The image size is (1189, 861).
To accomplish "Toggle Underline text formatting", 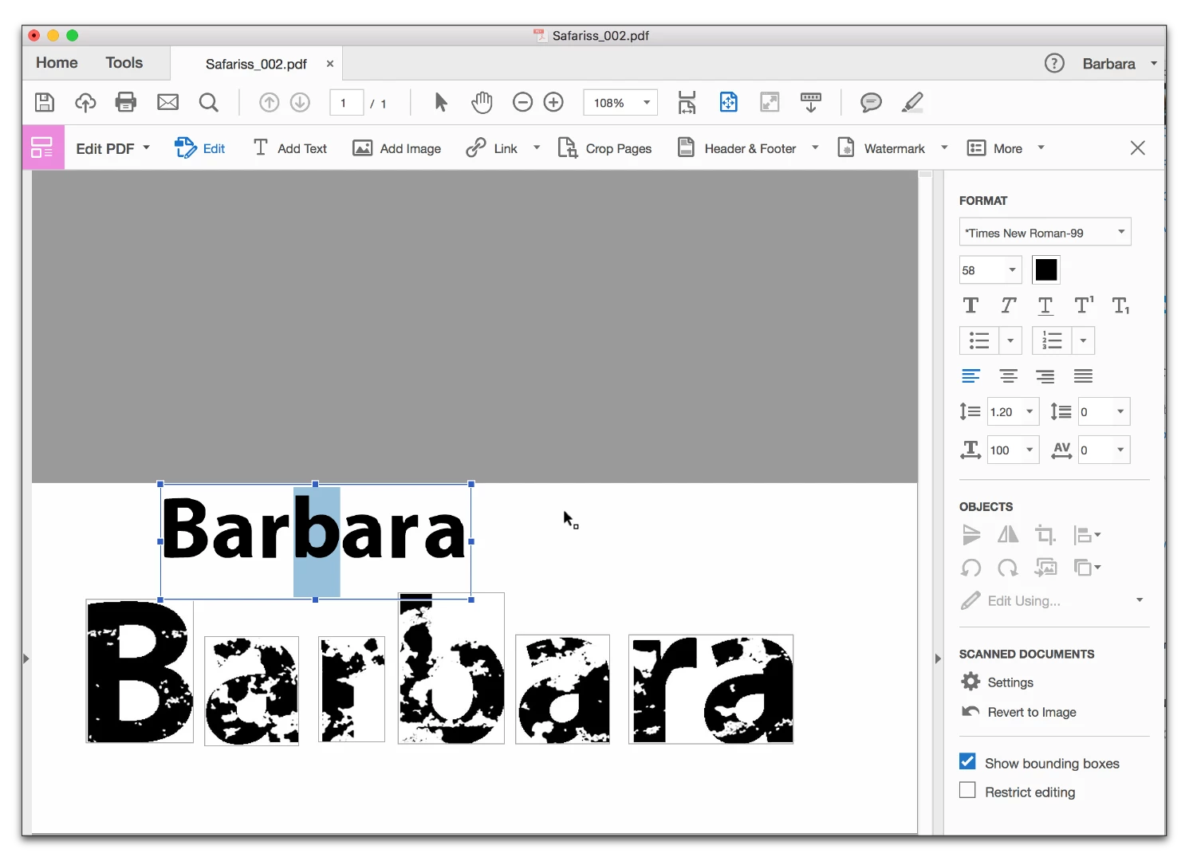I will pyautogui.click(x=1045, y=305).
